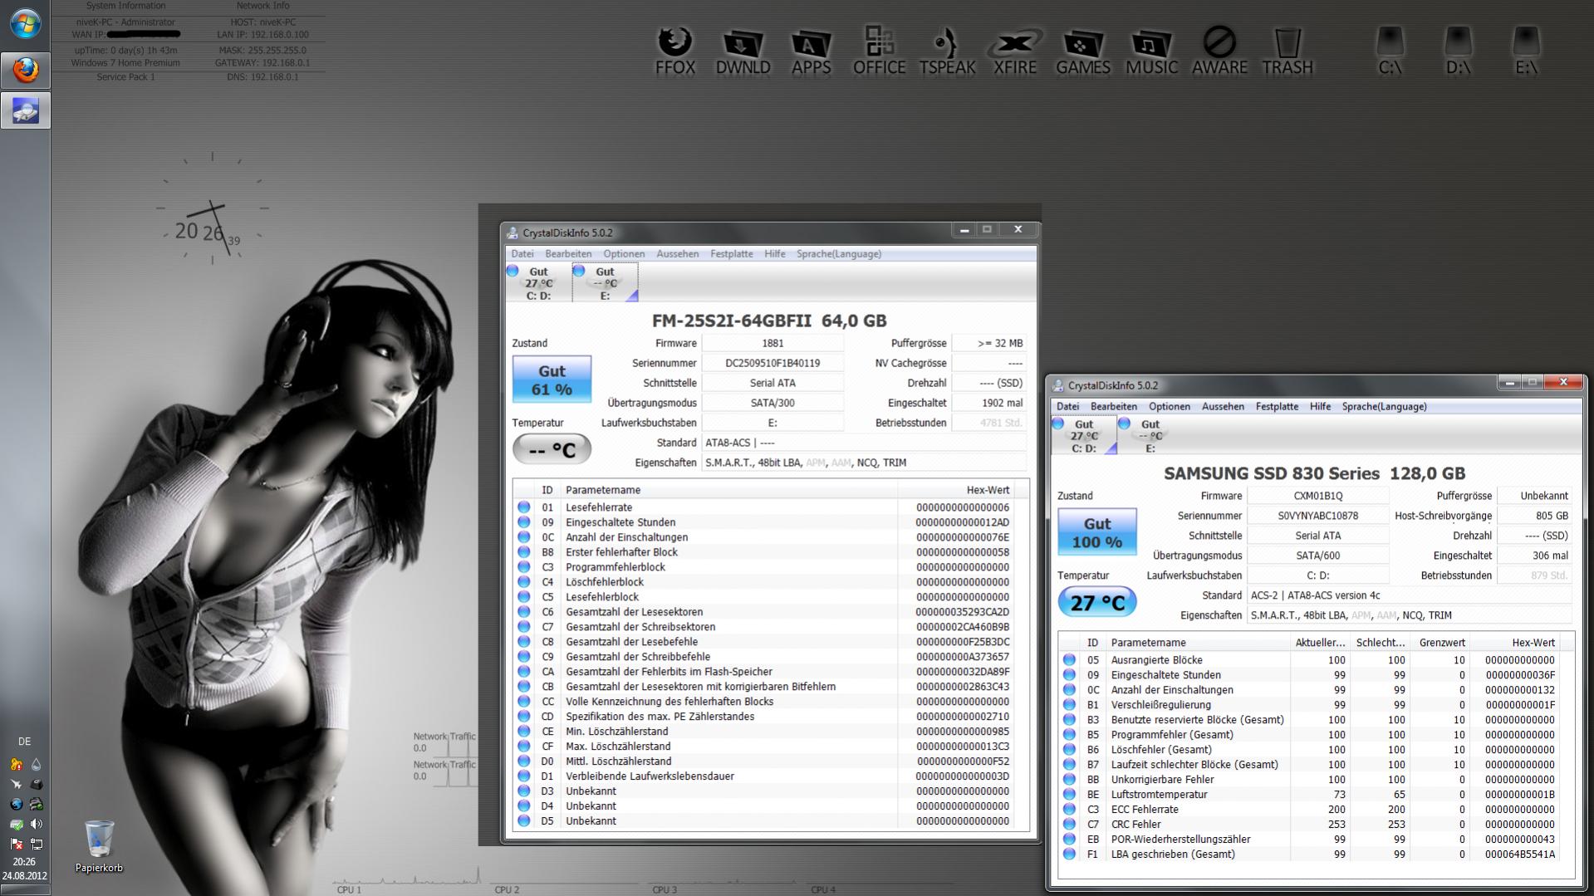Select the C: D: disk tab in FM-25S2I window
This screenshot has width=1594, height=896.
pos(538,282)
